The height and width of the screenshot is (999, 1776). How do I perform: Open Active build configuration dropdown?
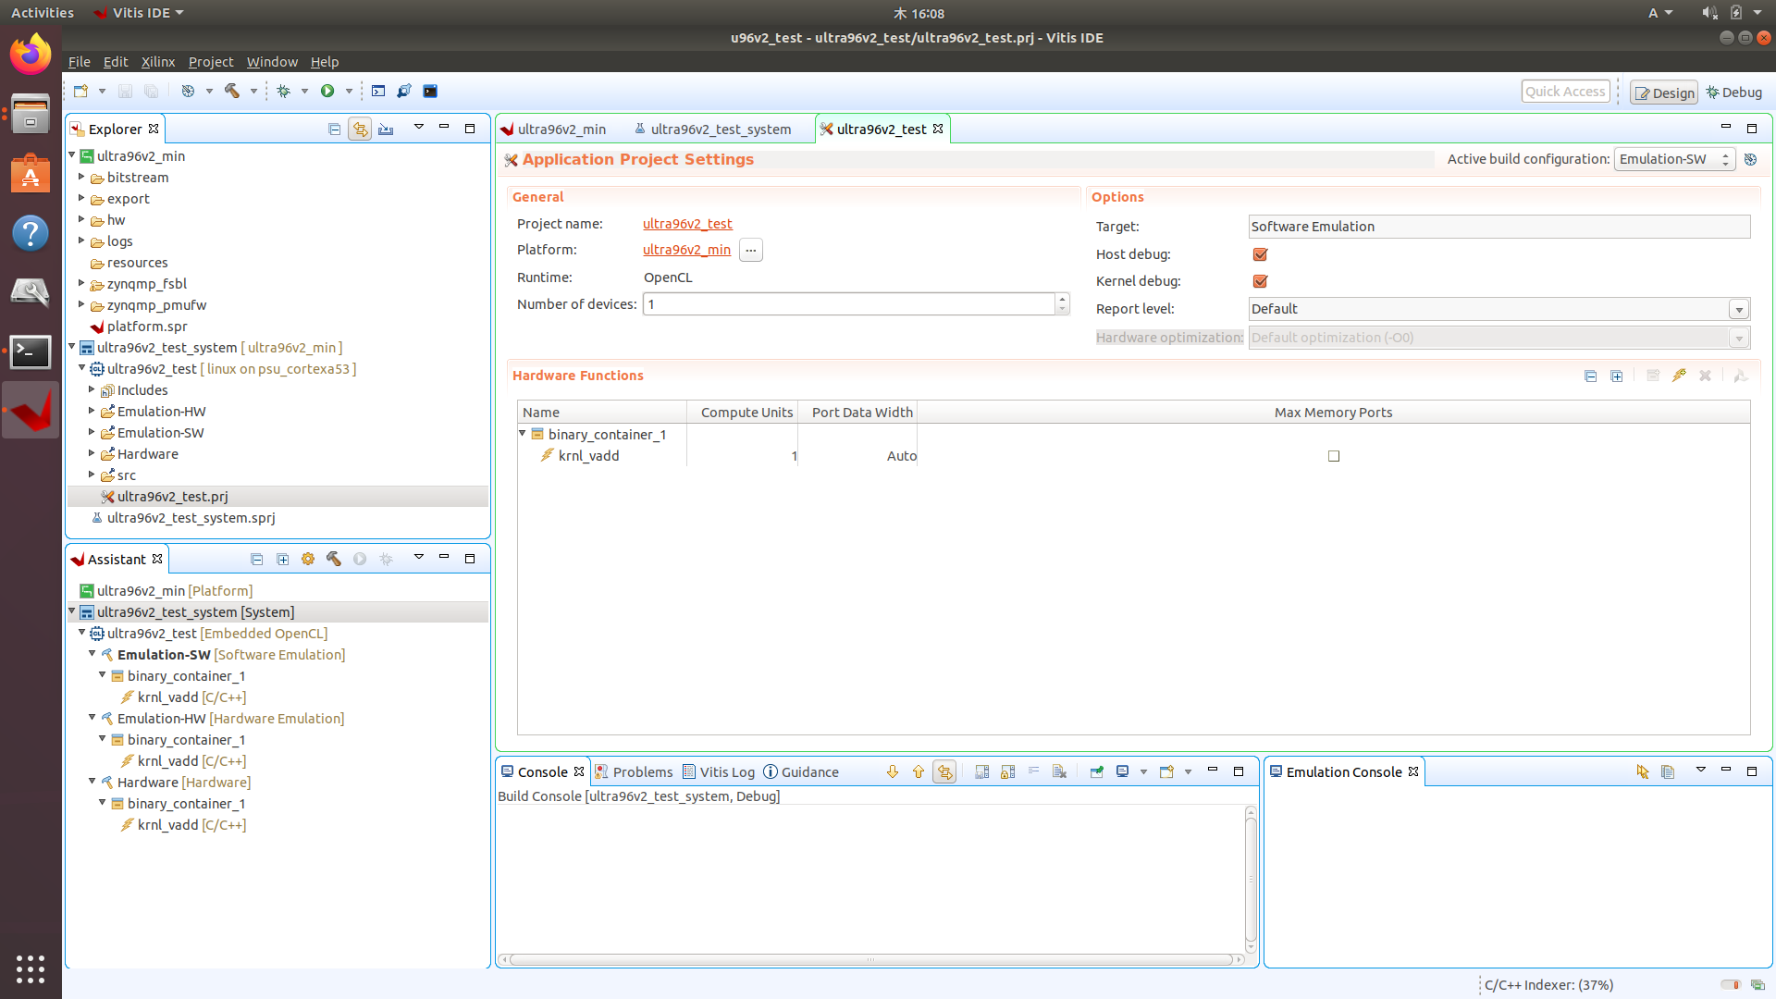pyautogui.click(x=1674, y=159)
